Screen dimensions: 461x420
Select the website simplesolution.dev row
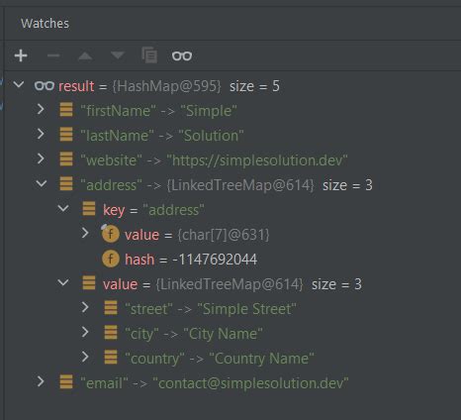(232, 160)
